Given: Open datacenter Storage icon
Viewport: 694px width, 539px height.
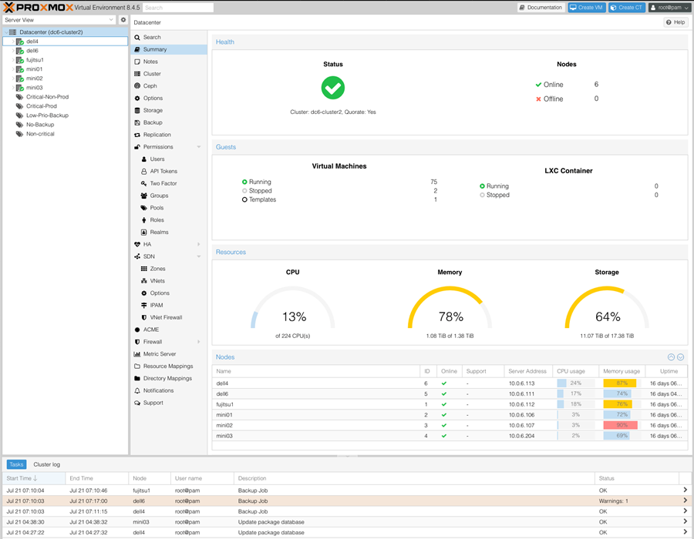Looking at the screenshot, I should pyautogui.click(x=137, y=110).
